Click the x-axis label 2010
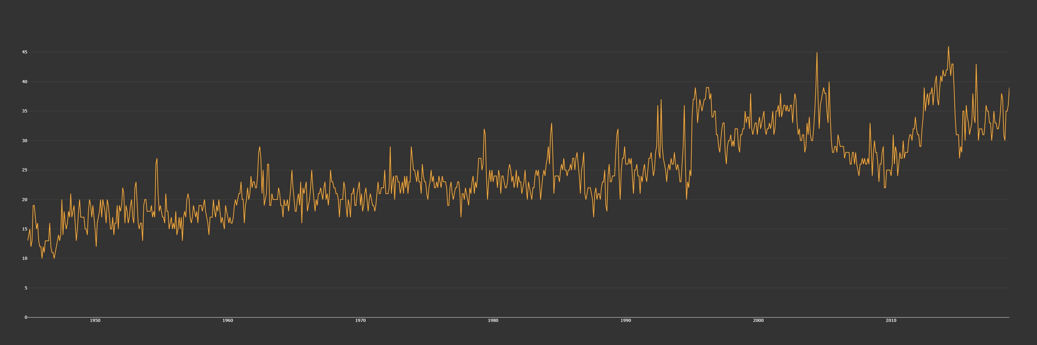Screen dimensions: 1037x345 click(x=891, y=321)
